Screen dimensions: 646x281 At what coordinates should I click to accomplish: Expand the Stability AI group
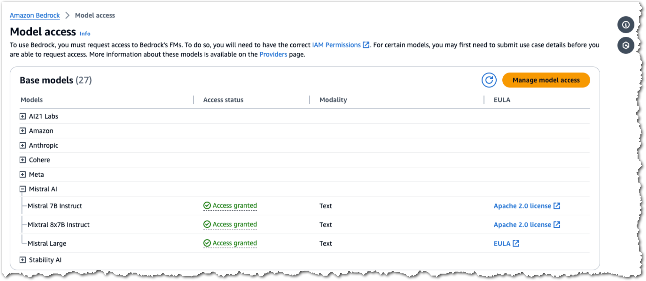coord(22,260)
